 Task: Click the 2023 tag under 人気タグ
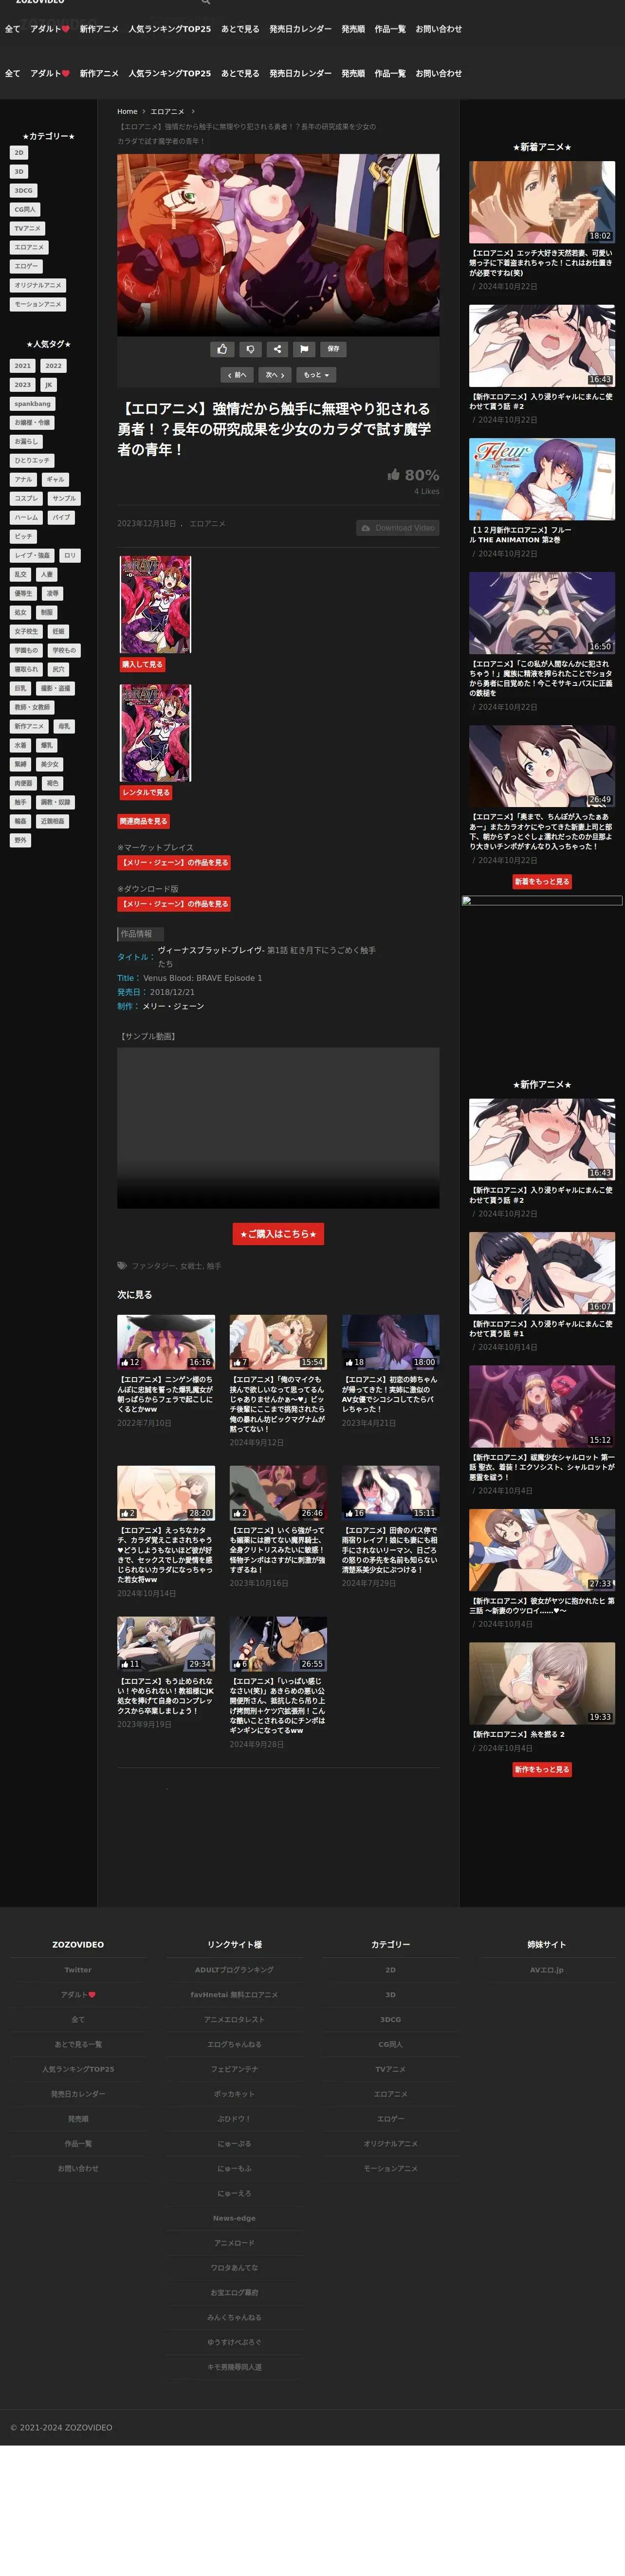(x=22, y=385)
